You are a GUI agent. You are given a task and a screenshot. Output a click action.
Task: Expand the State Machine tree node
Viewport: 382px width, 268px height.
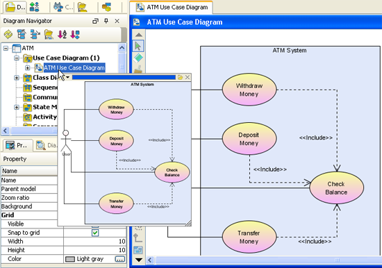[x=17, y=107]
